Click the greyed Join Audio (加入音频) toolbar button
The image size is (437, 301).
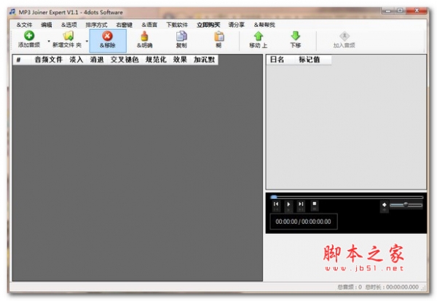pyautogui.click(x=345, y=40)
